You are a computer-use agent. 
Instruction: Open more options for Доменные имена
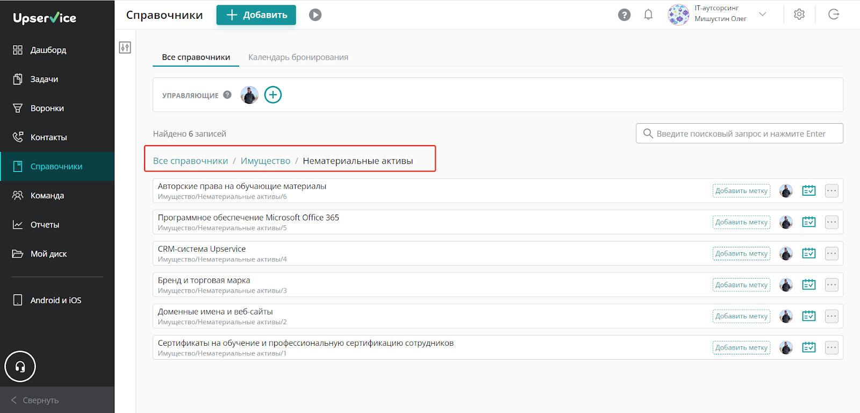(832, 316)
